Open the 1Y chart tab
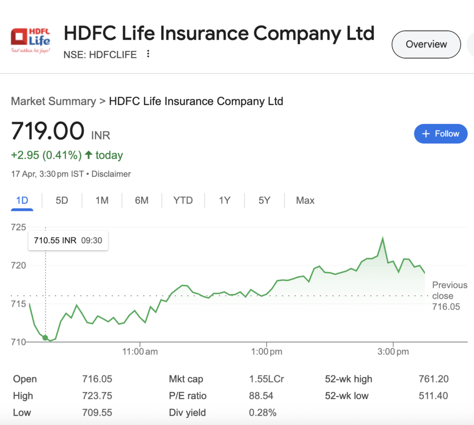Viewport: 474px width, 425px height. coord(225,200)
